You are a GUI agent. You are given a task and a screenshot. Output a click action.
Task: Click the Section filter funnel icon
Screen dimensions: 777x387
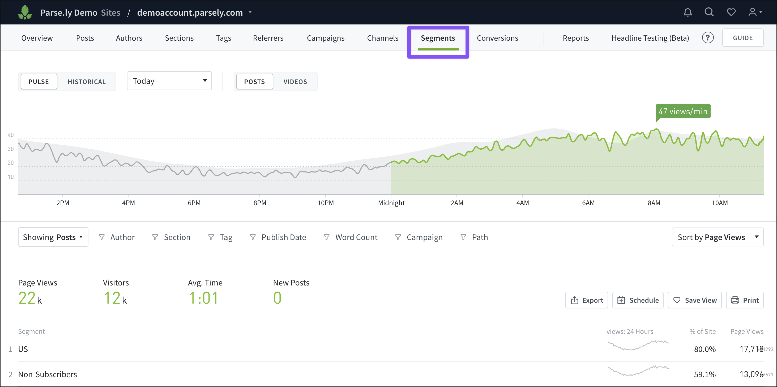click(x=155, y=237)
